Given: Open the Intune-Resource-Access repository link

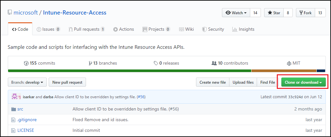Looking at the screenshot, I should [75, 13].
